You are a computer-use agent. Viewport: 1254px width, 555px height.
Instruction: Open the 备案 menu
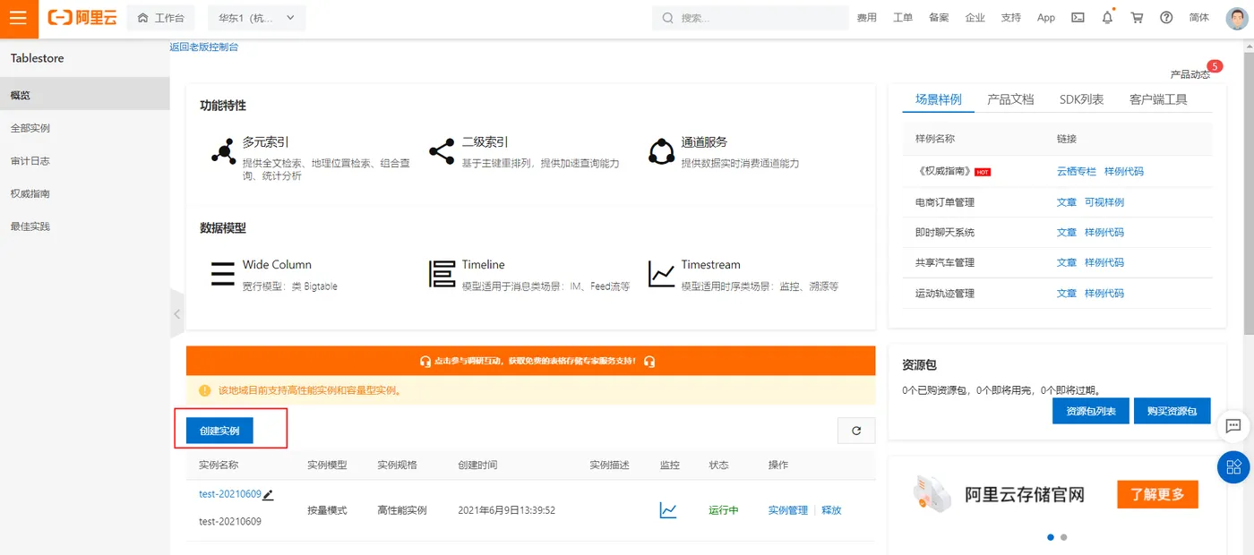(x=939, y=18)
